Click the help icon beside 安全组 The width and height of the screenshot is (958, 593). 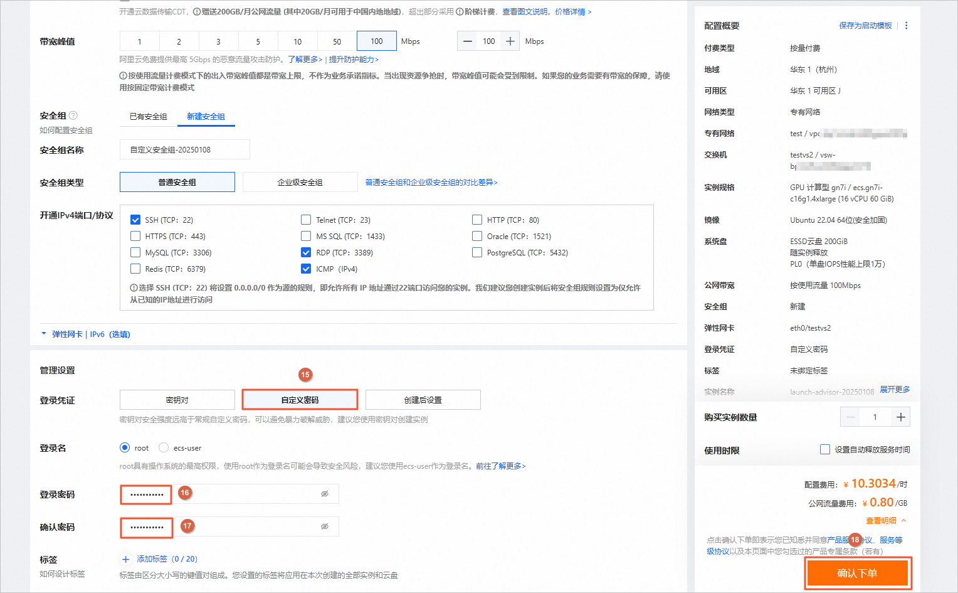click(x=73, y=115)
